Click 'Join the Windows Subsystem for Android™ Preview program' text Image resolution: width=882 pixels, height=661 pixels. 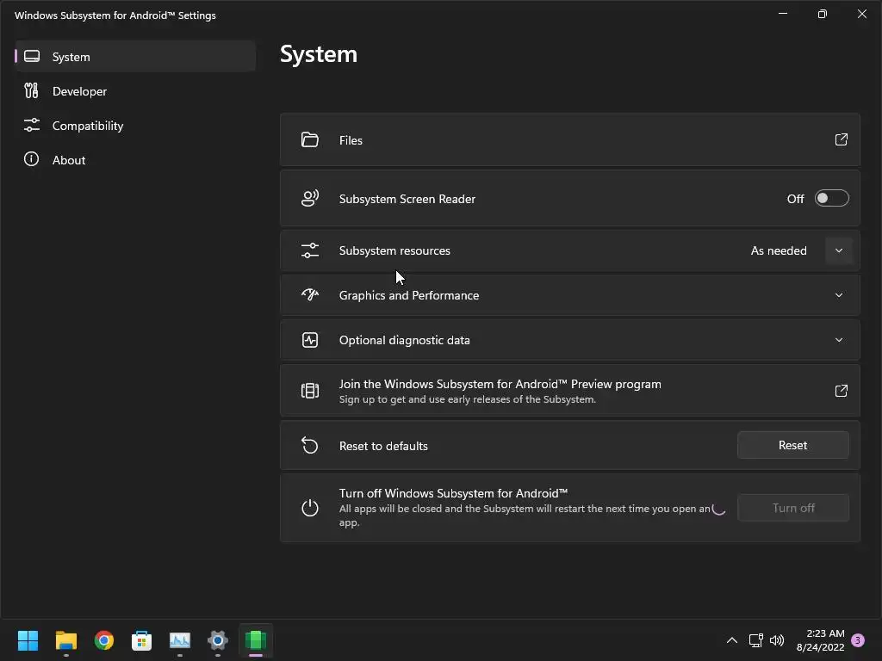pyautogui.click(x=500, y=384)
